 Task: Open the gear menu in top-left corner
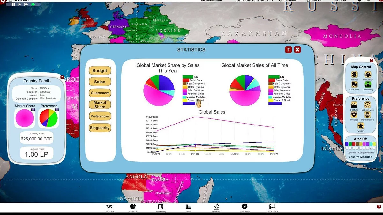(x=3, y=2)
